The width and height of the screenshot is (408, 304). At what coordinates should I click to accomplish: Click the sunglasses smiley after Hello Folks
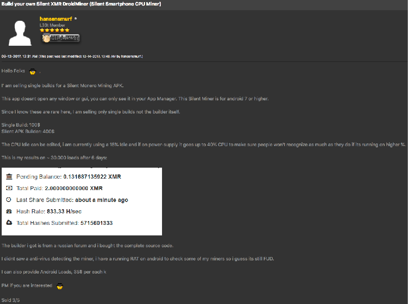coord(33,71)
